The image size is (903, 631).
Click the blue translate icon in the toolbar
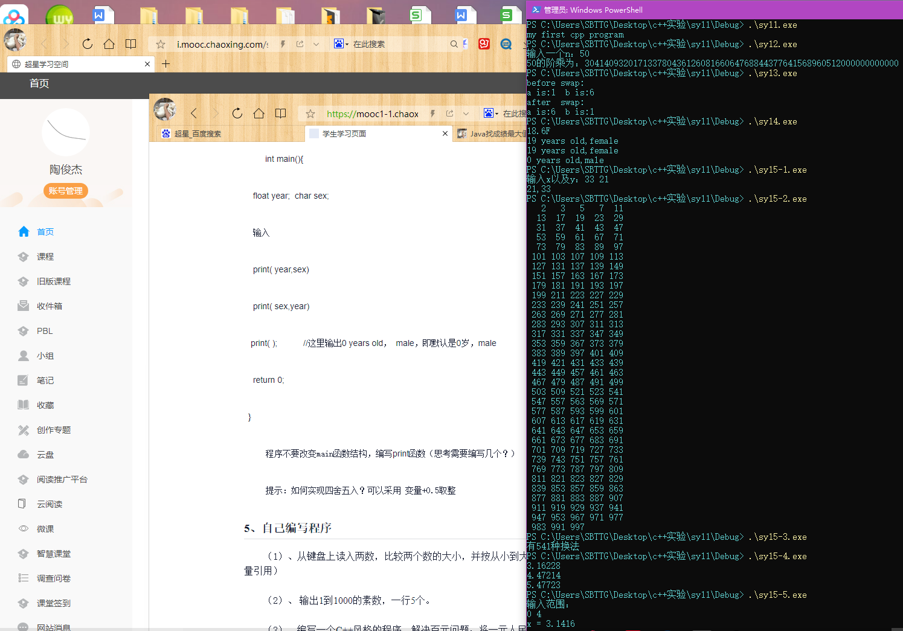point(505,43)
